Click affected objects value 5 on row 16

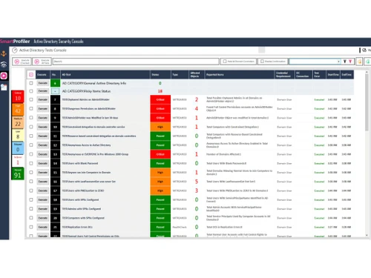coord(197,182)
